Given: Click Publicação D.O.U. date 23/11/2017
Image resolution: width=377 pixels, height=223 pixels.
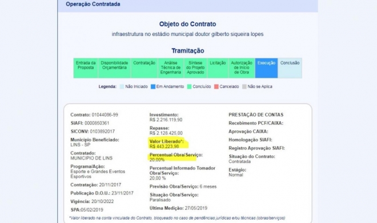Looking at the screenshot, I should point(122,193).
